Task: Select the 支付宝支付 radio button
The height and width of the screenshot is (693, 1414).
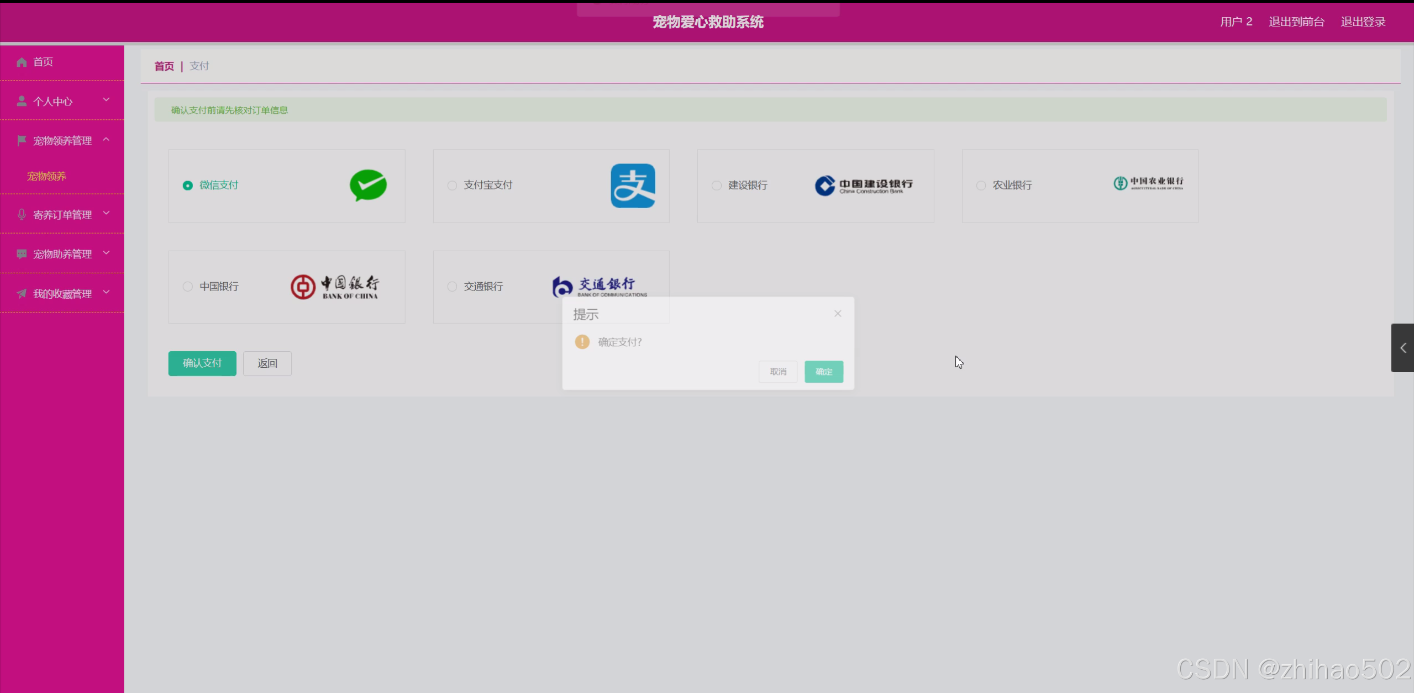Action: coord(452,186)
